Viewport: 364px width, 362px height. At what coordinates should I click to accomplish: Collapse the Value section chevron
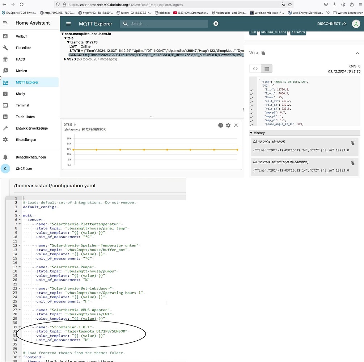(x=357, y=53)
